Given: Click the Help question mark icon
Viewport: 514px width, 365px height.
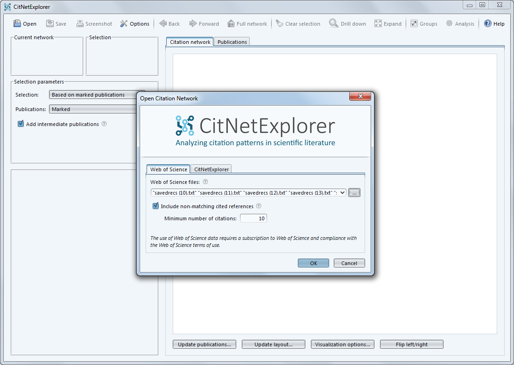Looking at the screenshot, I should [x=488, y=24].
